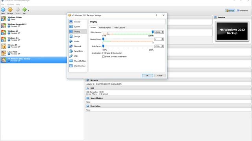Click the Snapshots button in main window

pyautogui.click(x=243, y=11)
